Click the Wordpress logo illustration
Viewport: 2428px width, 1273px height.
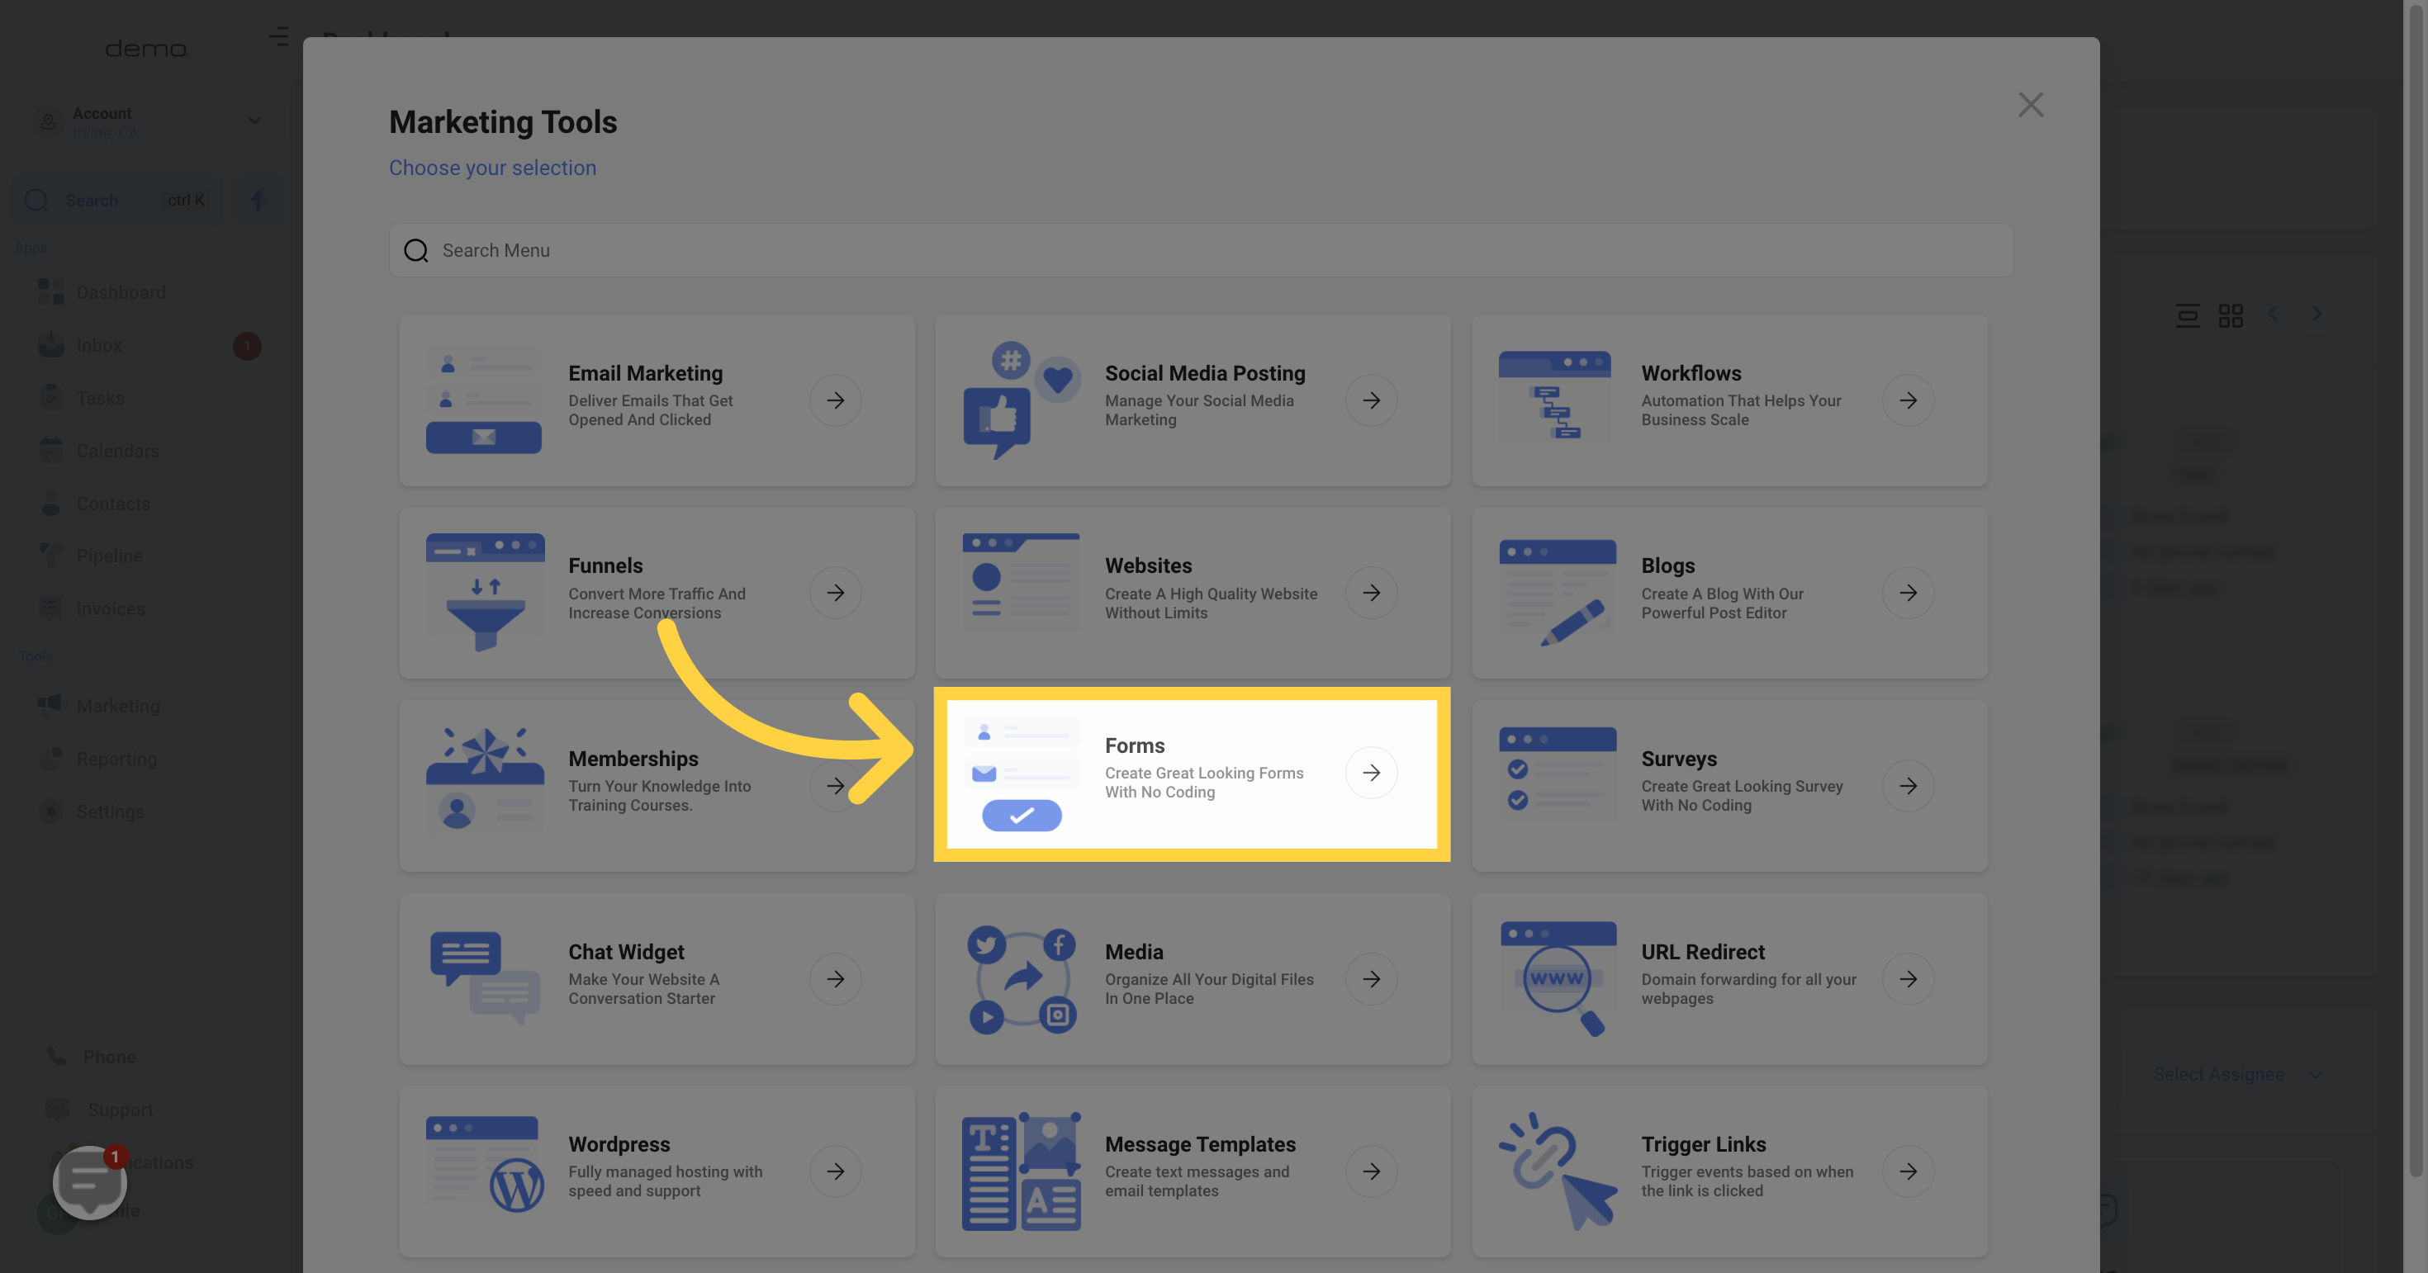485,1166
